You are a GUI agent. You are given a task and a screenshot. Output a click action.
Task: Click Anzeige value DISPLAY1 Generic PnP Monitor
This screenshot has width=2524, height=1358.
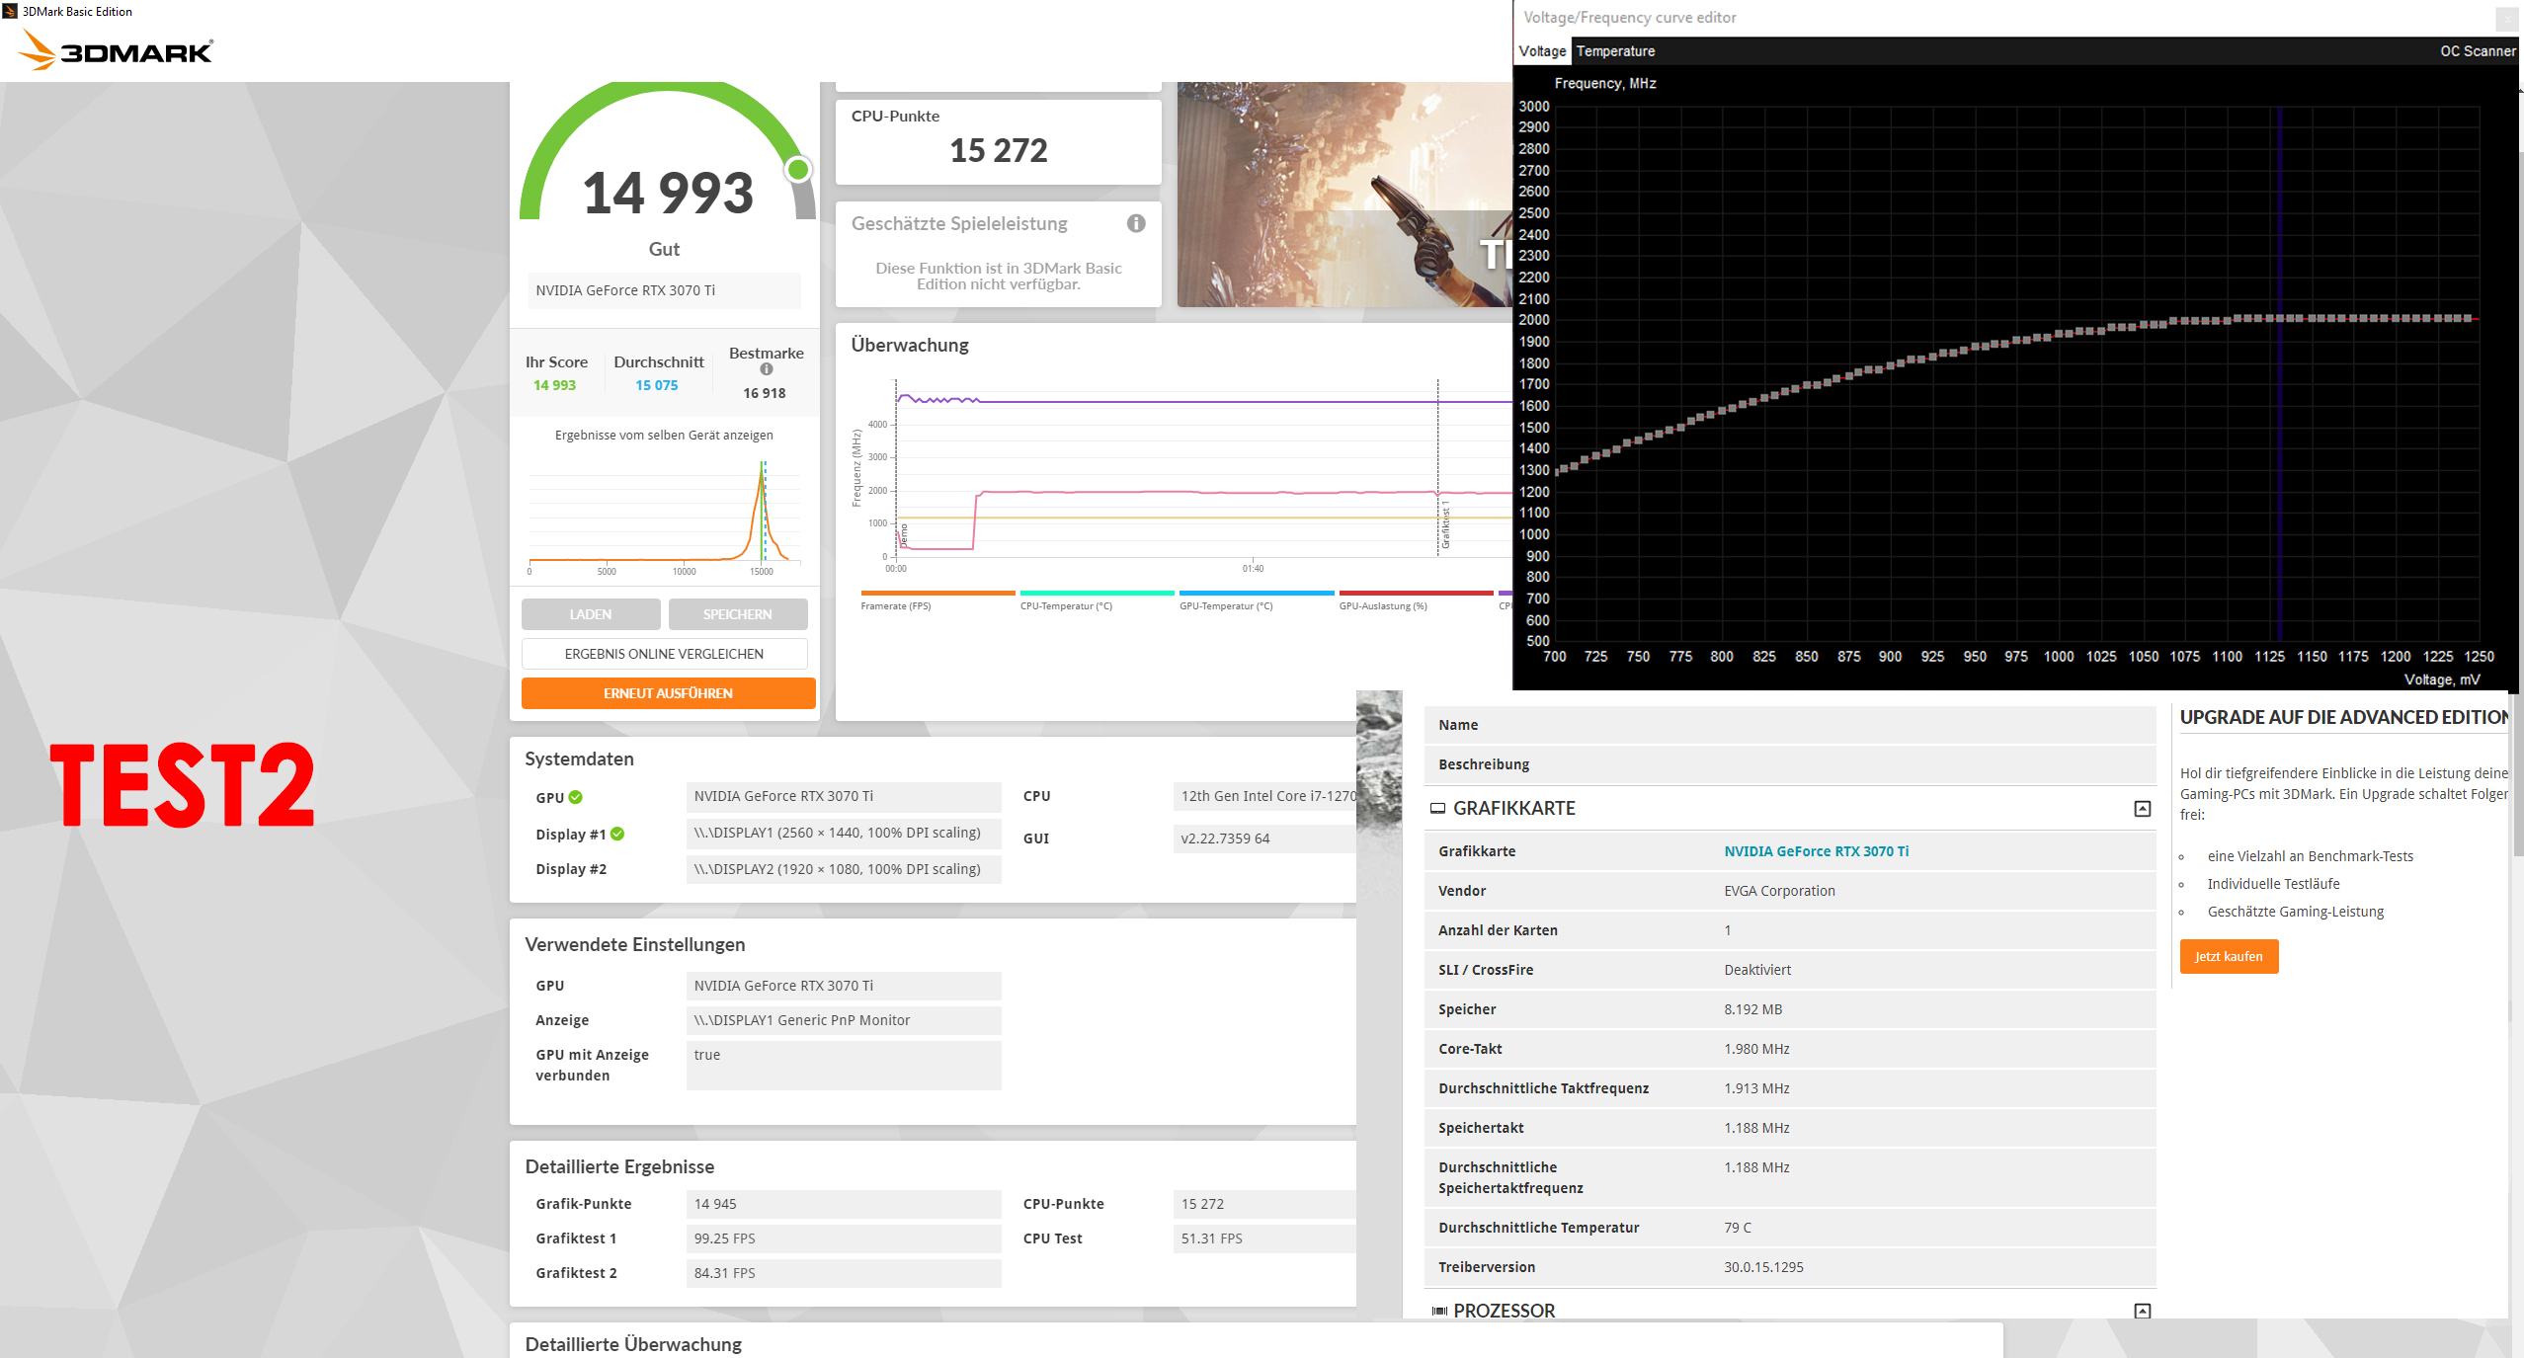844,1020
